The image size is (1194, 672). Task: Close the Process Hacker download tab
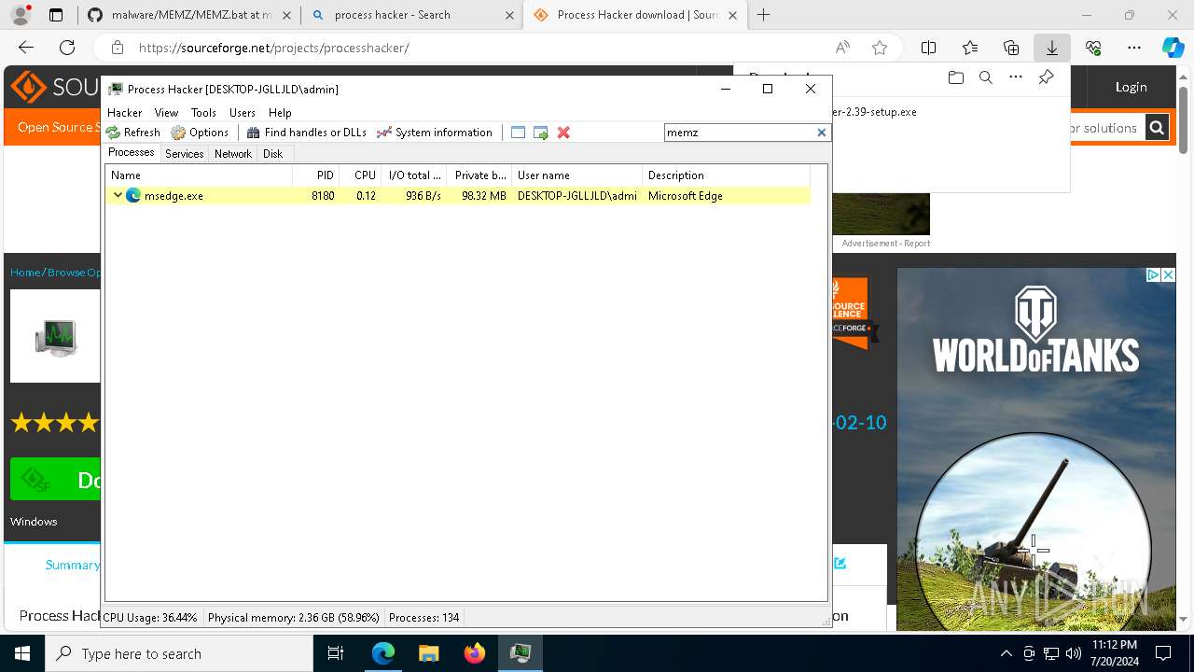[733, 15]
